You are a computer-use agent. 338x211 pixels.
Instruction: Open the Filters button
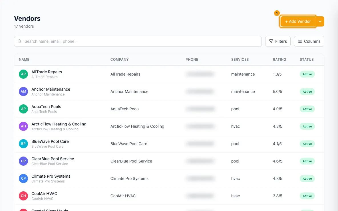(x=278, y=41)
